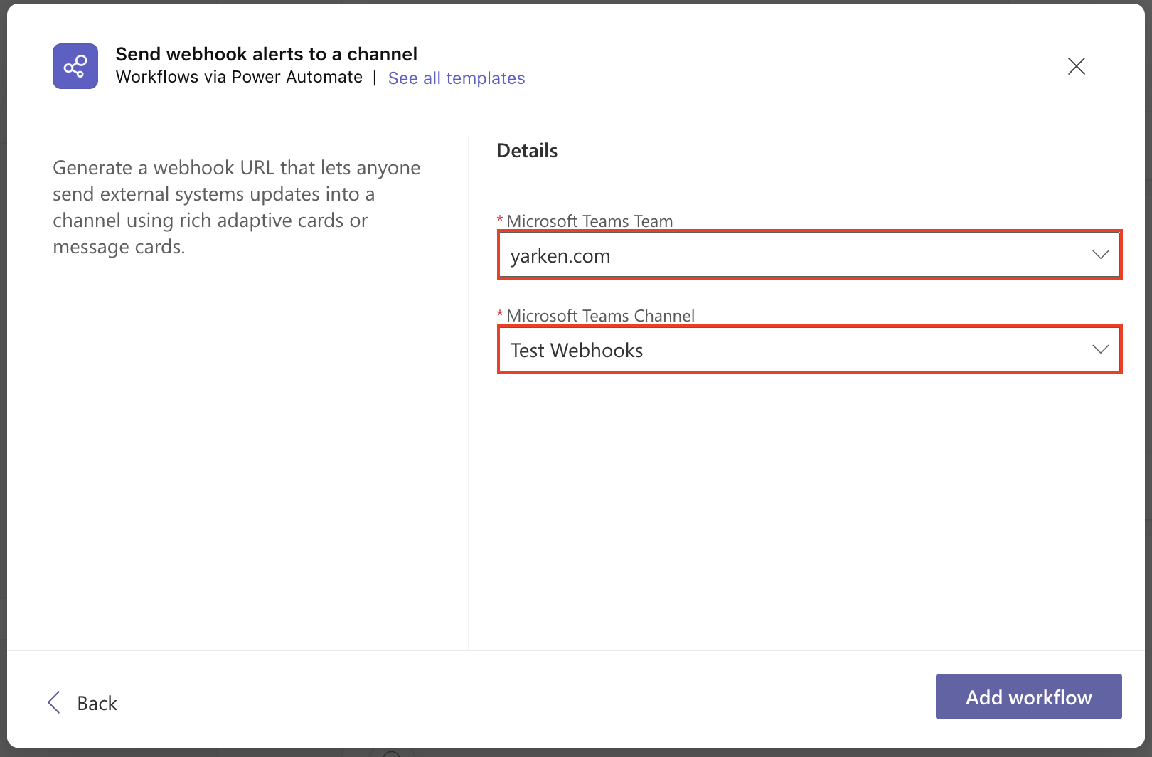Screen dimensions: 1152x757
Task: Click the vertical bar separator before See all templates
Action: tap(375, 78)
